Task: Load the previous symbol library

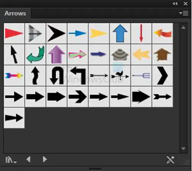Action: click(x=28, y=159)
